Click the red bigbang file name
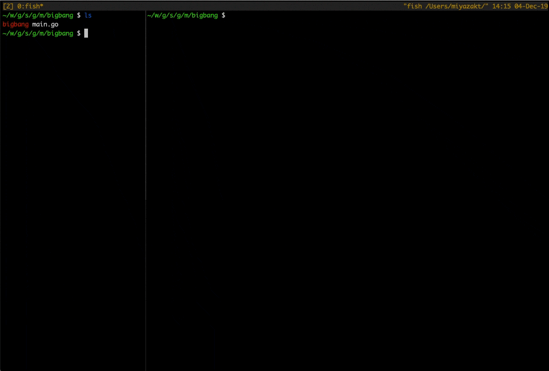The width and height of the screenshot is (549, 371). coord(15,24)
